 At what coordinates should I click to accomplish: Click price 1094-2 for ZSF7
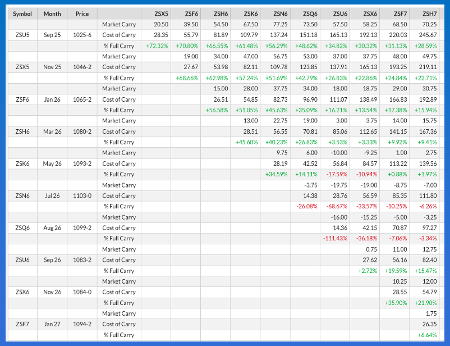coord(82,324)
